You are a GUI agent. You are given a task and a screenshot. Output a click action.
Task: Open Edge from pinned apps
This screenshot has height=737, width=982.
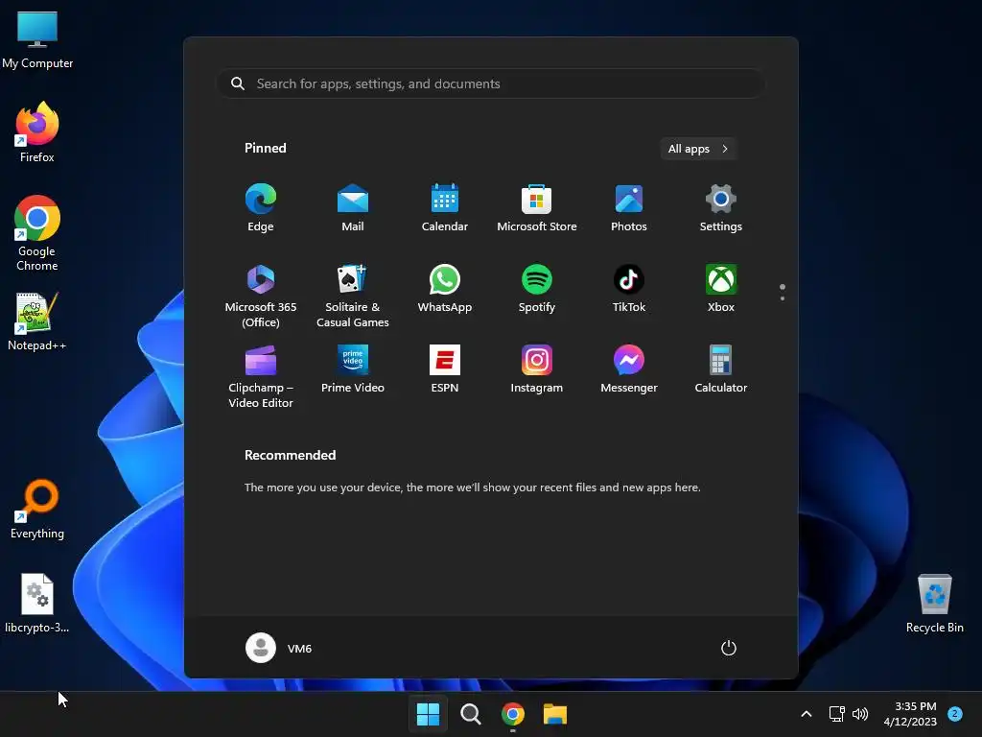[261, 207]
